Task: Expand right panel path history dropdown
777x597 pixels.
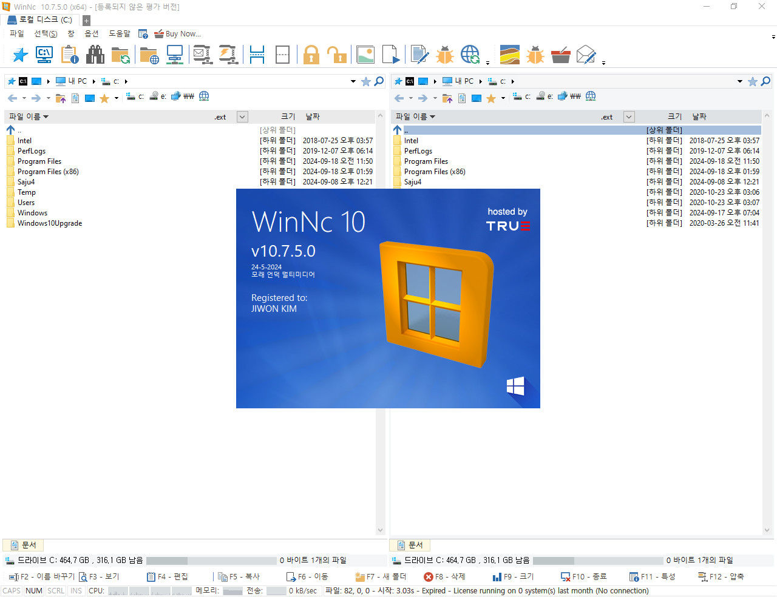Action: 740,81
